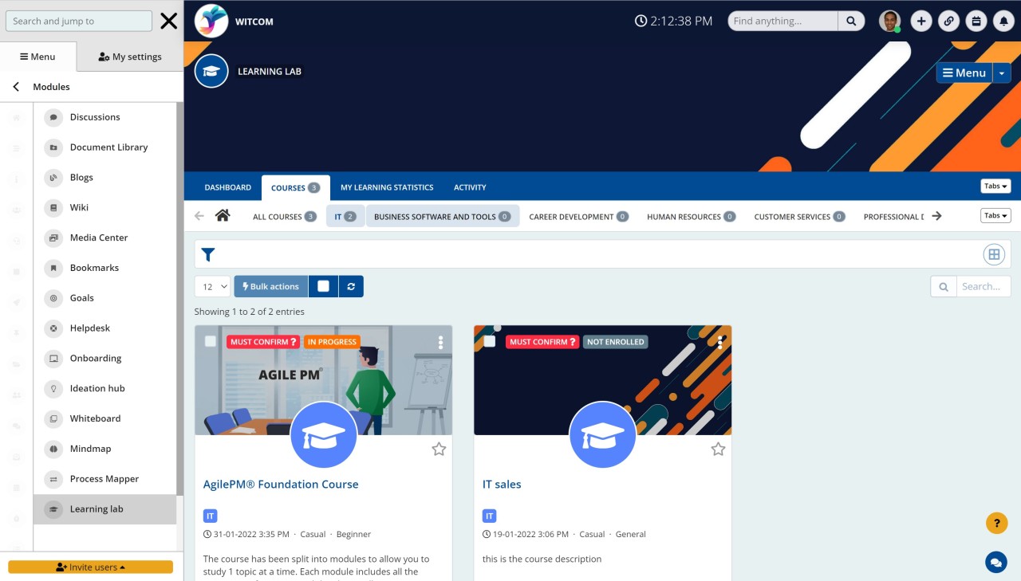1021x581 pixels.
Task: Go to courses home icon
Action: 223,216
